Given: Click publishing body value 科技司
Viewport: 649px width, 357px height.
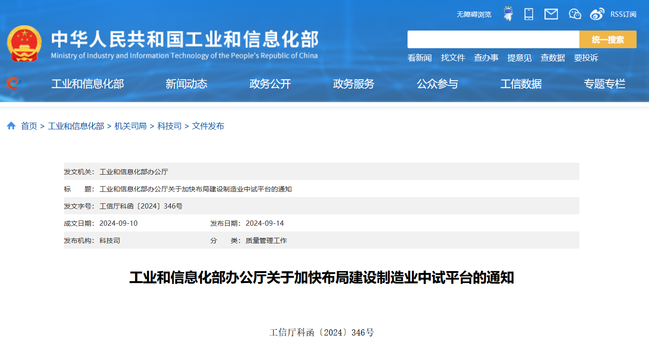Looking at the screenshot, I should (110, 241).
